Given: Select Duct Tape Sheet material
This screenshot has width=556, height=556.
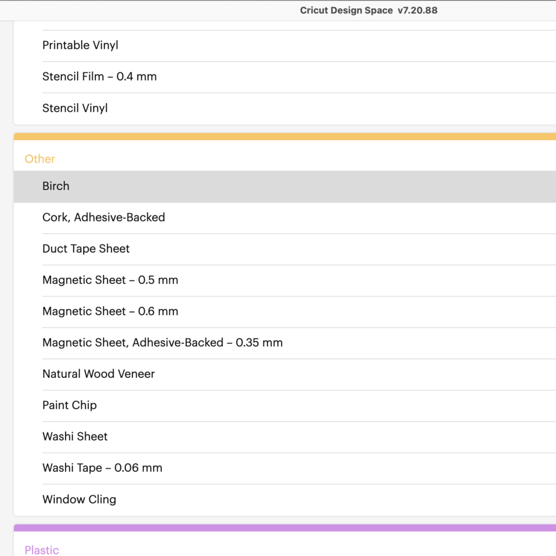Looking at the screenshot, I should (x=285, y=249).
